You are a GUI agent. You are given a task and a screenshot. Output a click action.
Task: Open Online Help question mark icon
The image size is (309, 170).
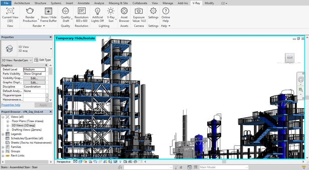[166, 11]
